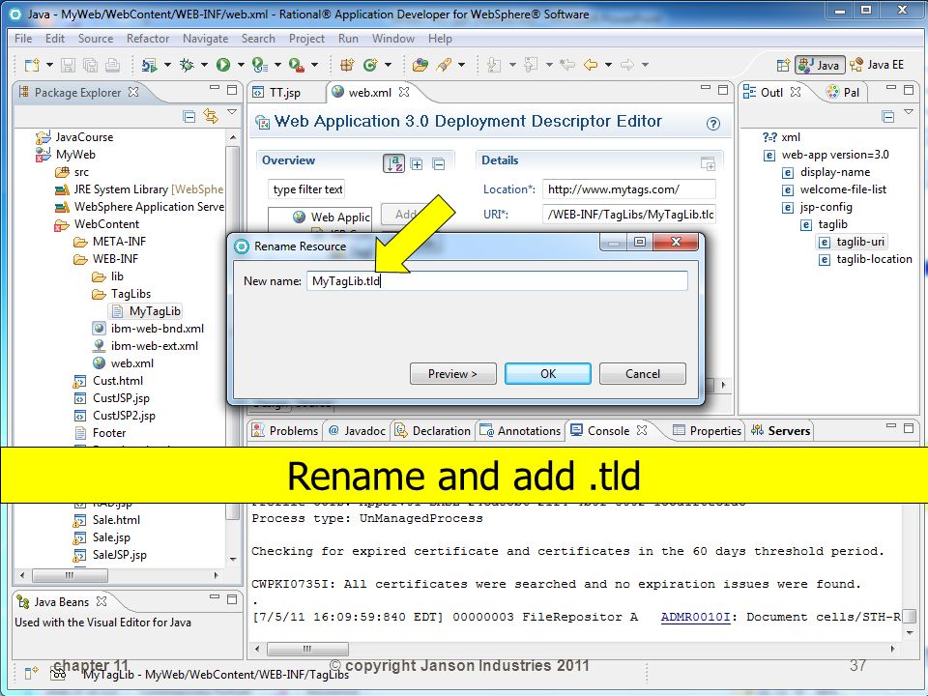Switch to the Servers tab

pos(781,430)
